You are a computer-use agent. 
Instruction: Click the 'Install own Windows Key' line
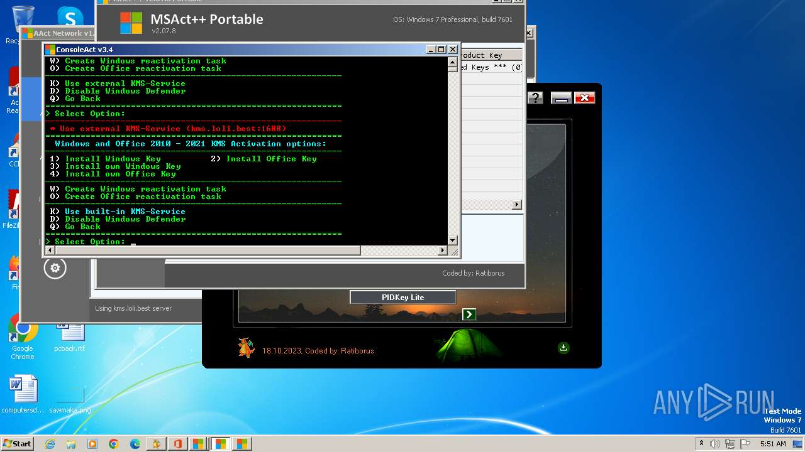(115, 166)
